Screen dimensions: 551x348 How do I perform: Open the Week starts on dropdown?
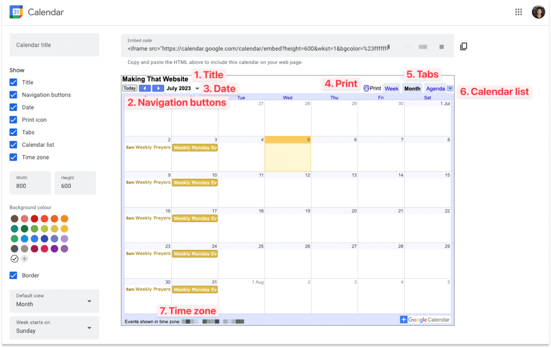coord(54,327)
